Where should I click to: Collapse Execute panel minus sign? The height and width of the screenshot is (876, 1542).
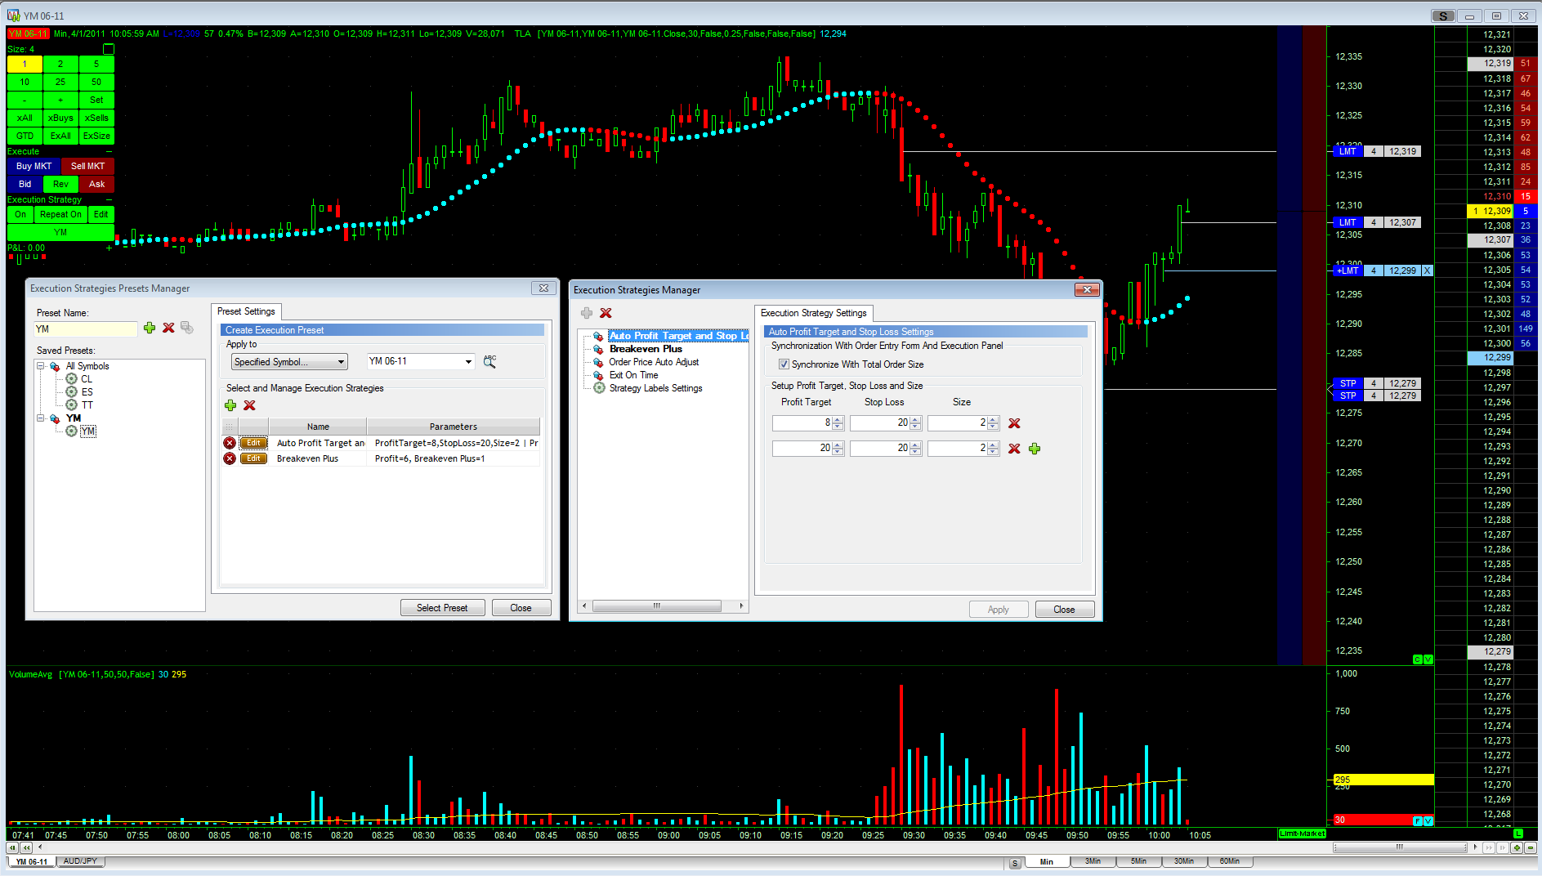[109, 151]
